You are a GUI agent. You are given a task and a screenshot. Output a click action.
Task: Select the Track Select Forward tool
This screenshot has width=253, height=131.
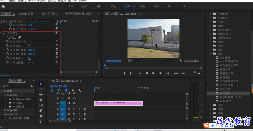[41, 89]
